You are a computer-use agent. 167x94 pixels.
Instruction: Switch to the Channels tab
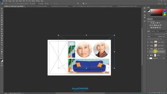(x=153, y=31)
